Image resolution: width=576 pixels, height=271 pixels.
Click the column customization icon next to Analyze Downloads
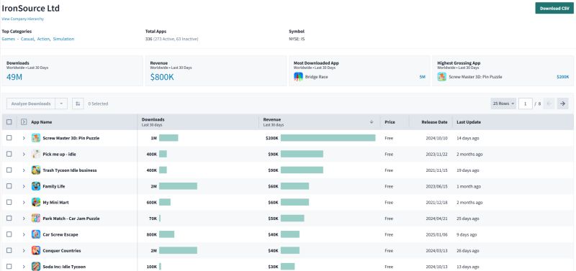(78, 104)
